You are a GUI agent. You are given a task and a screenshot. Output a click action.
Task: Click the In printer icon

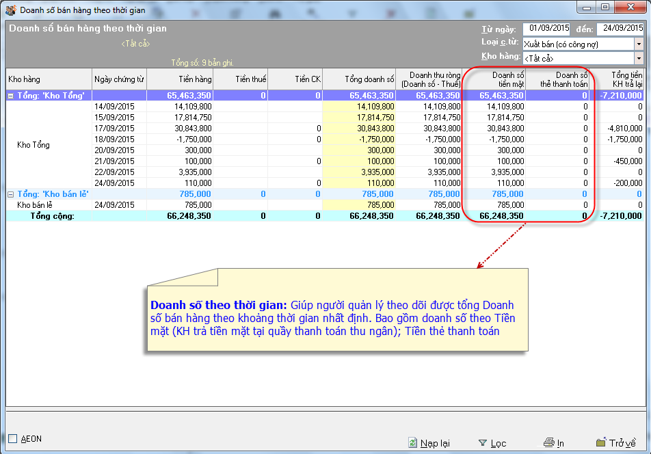coord(548,443)
